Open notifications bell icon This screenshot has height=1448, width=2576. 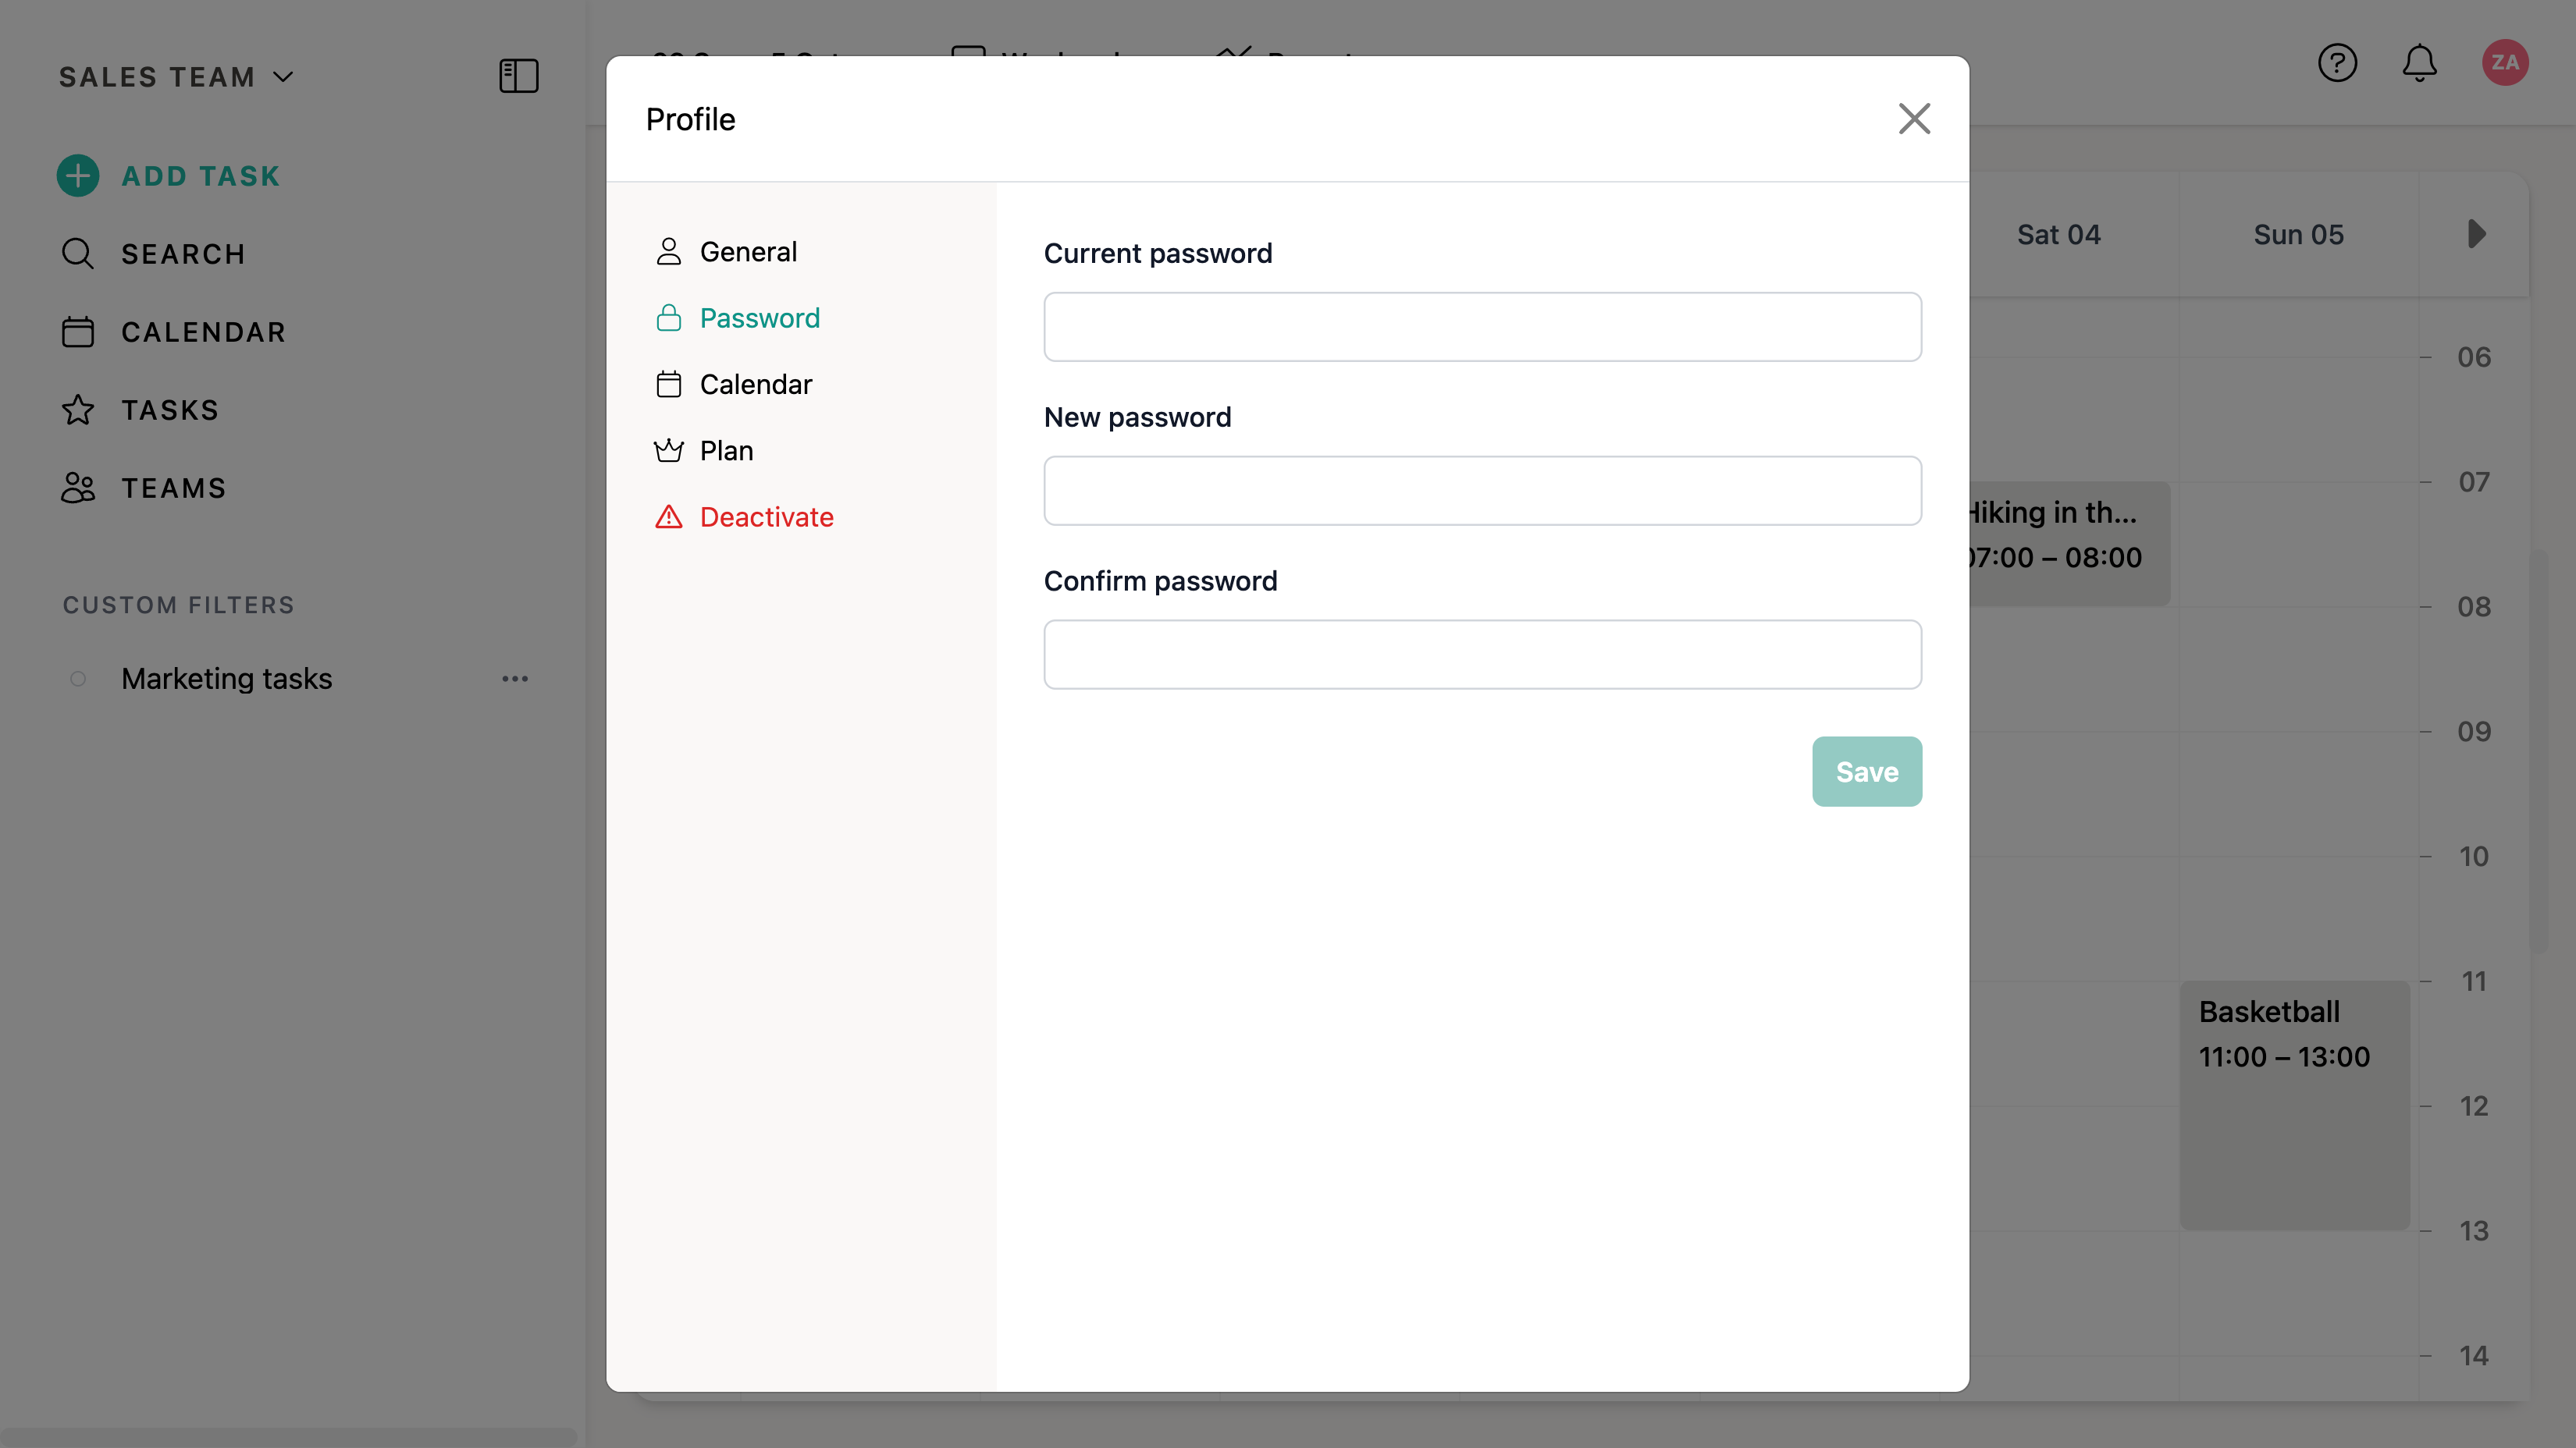[2419, 63]
